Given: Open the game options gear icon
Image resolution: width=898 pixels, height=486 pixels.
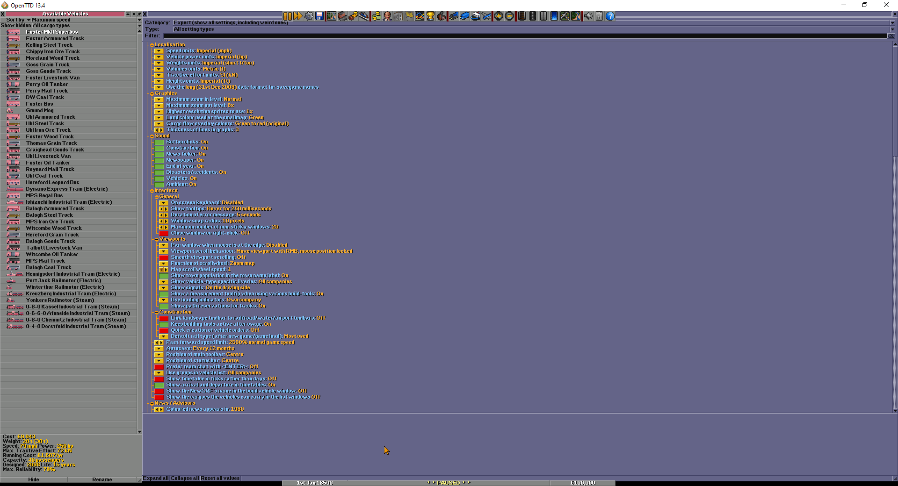Looking at the screenshot, I should (309, 16).
